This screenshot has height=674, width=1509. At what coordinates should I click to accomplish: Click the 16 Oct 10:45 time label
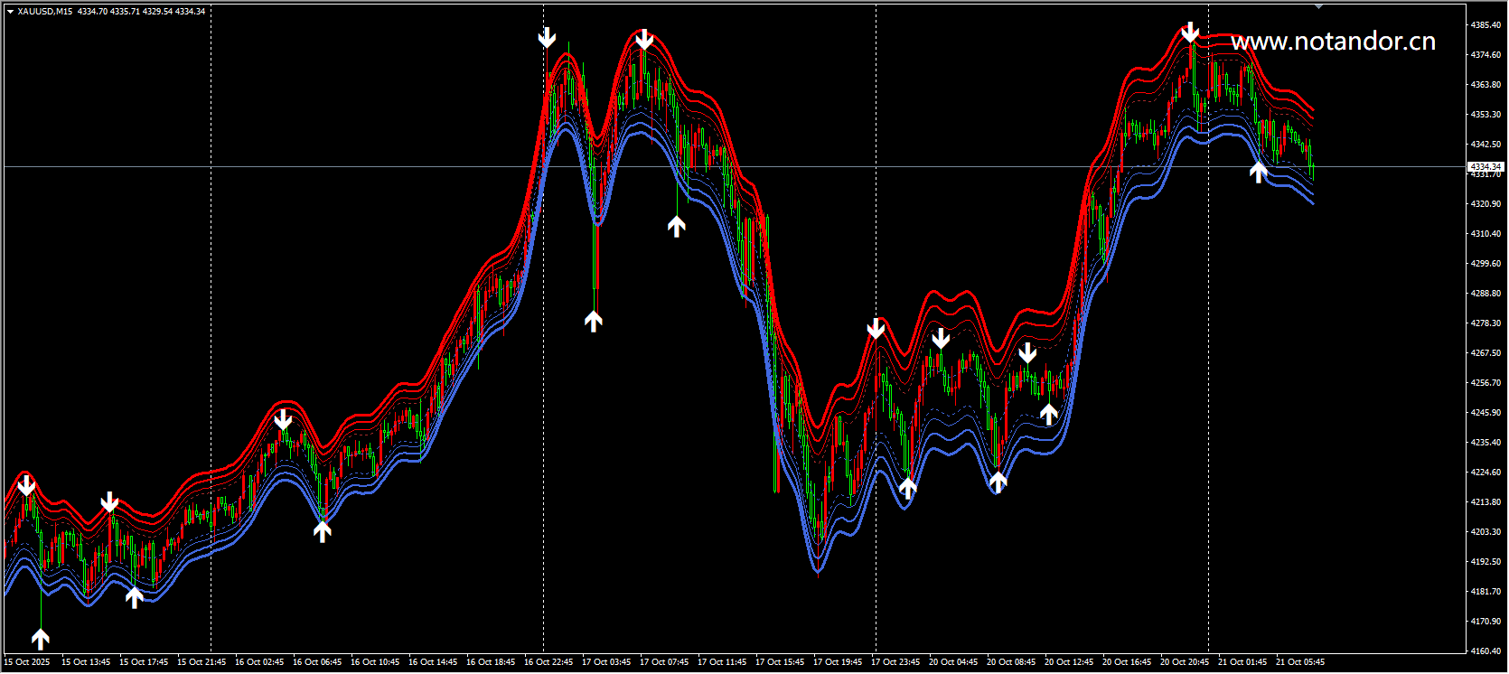tap(375, 662)
